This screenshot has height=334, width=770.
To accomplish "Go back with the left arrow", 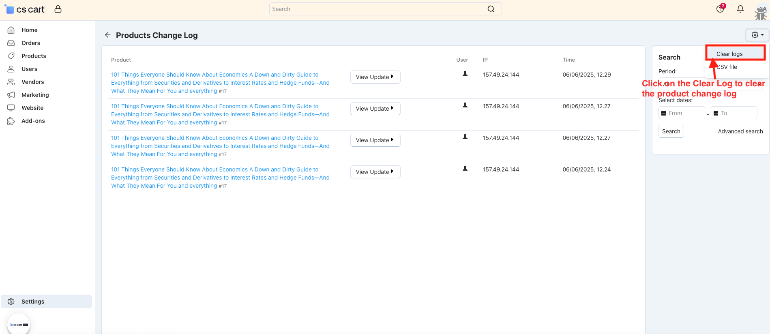I will [x=108, y=35].
